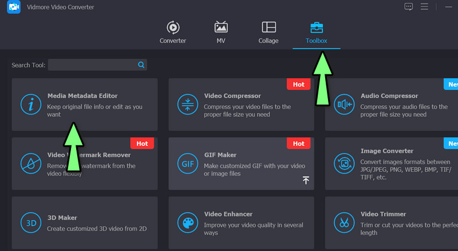Click the scroll-to-top arrow button
The width and height of the screenshot is (458, 251).
(x=306, y=181)
